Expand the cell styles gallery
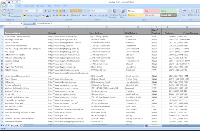 coord(178,16)
